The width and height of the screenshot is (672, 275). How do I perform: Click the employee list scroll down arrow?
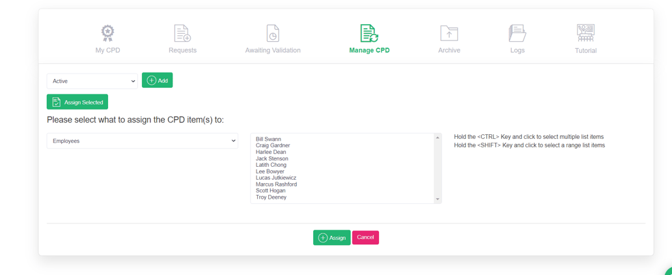point(438,199)
